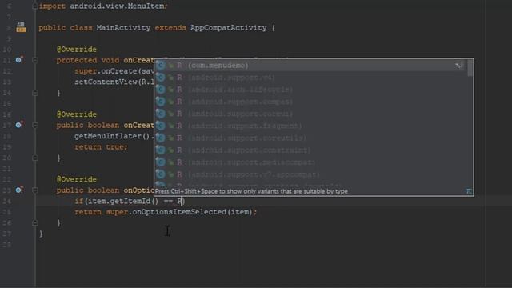Select the R (com.menudemo) completion suggestion
Image resolution: width=512 pixels, height=288 pixels.
click(311, 66)
